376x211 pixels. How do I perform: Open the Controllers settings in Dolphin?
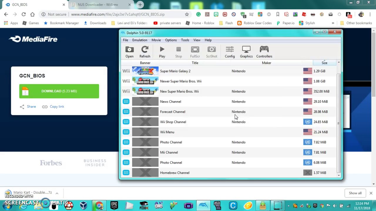(264, 52)
